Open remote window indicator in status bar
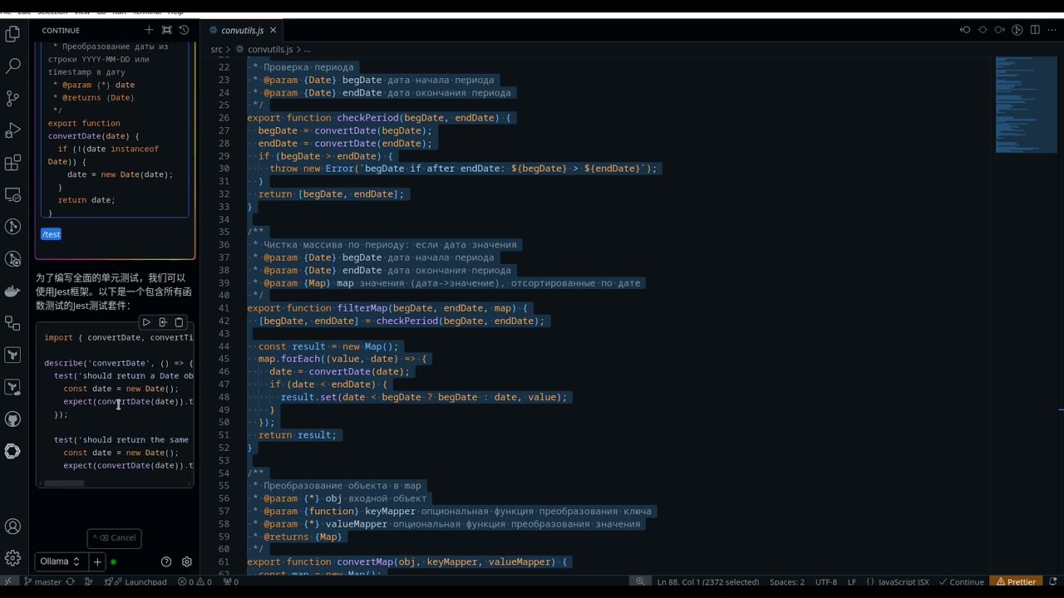 (x=8, y=582)
